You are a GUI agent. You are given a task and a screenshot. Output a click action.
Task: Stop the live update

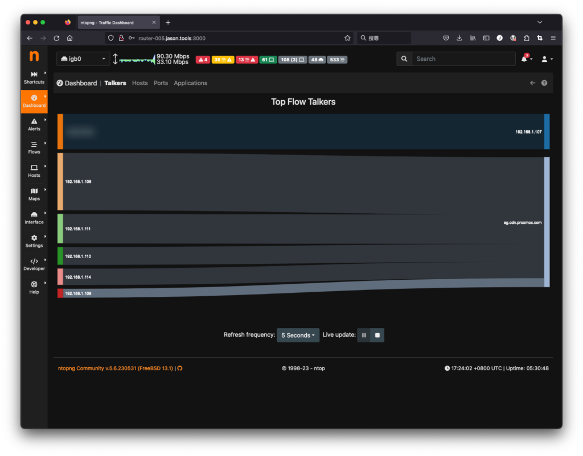[x=377, y=335]
